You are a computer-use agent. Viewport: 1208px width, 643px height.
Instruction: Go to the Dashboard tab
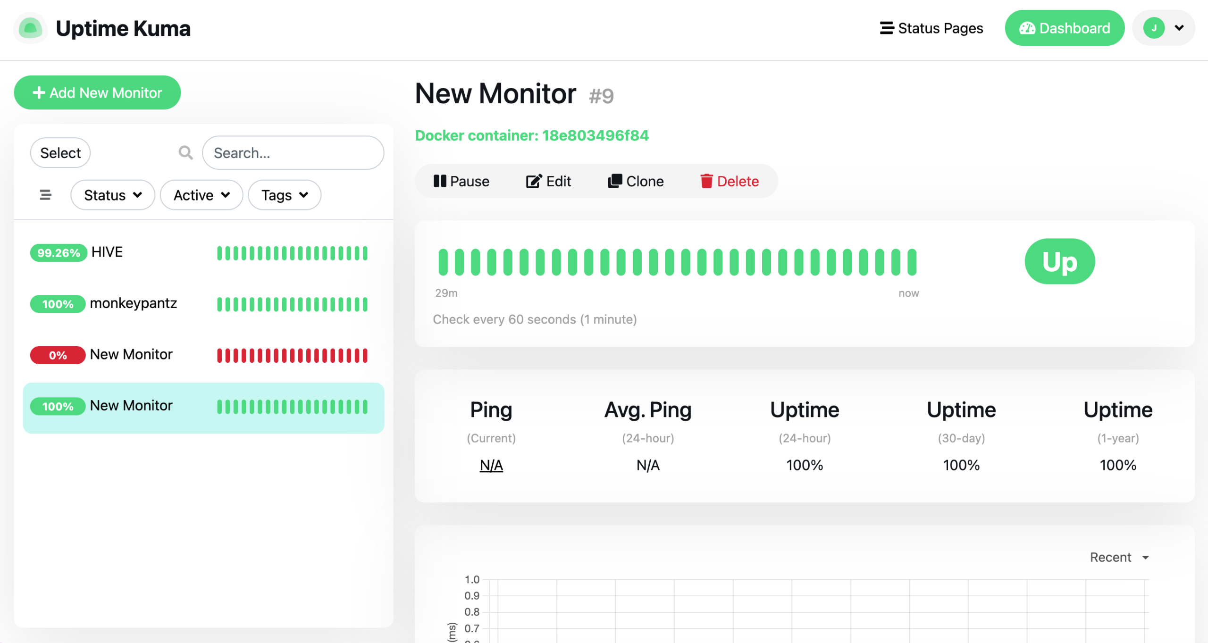[1065, 28]
